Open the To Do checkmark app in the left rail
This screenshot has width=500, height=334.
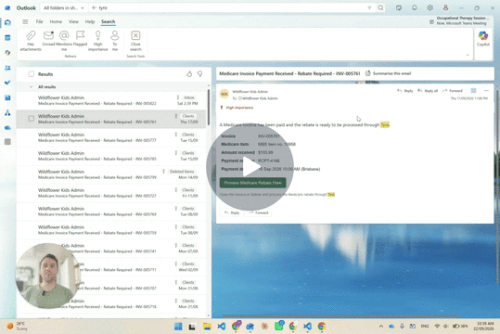pos(7,83)
